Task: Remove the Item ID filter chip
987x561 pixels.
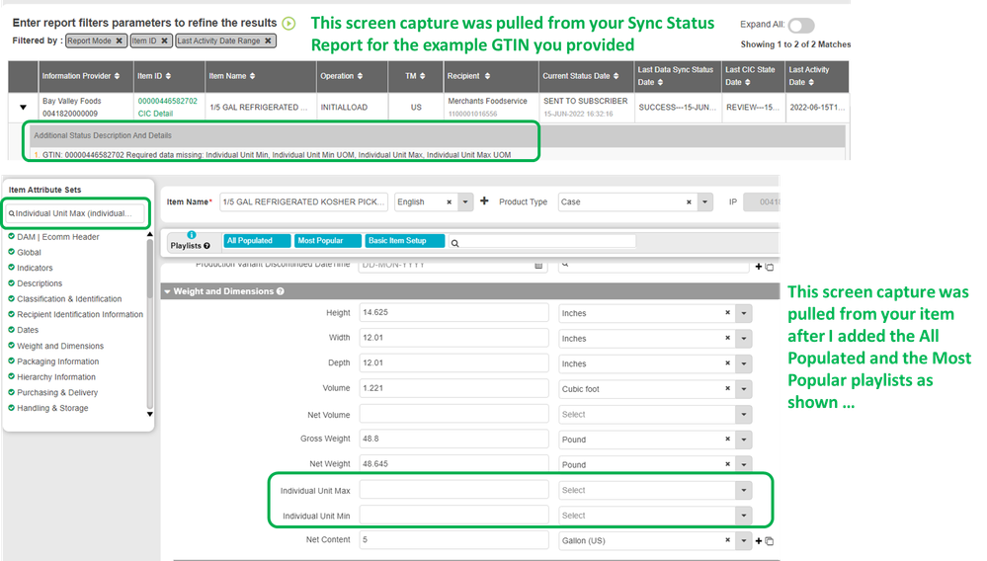Action: click(x=164, y=40)
